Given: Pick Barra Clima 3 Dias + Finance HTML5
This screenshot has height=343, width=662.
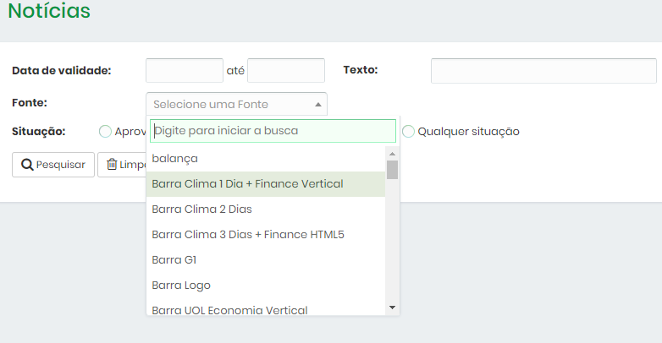Looking at the screenshot, I should point(266,235).
